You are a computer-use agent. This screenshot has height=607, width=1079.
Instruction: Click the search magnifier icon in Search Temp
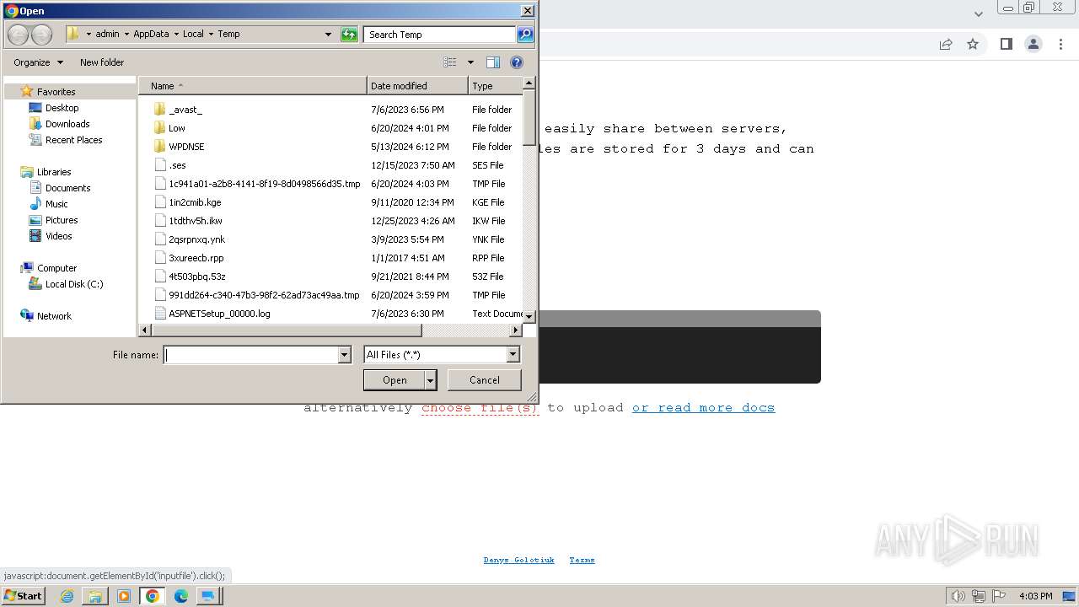point(525,35)
